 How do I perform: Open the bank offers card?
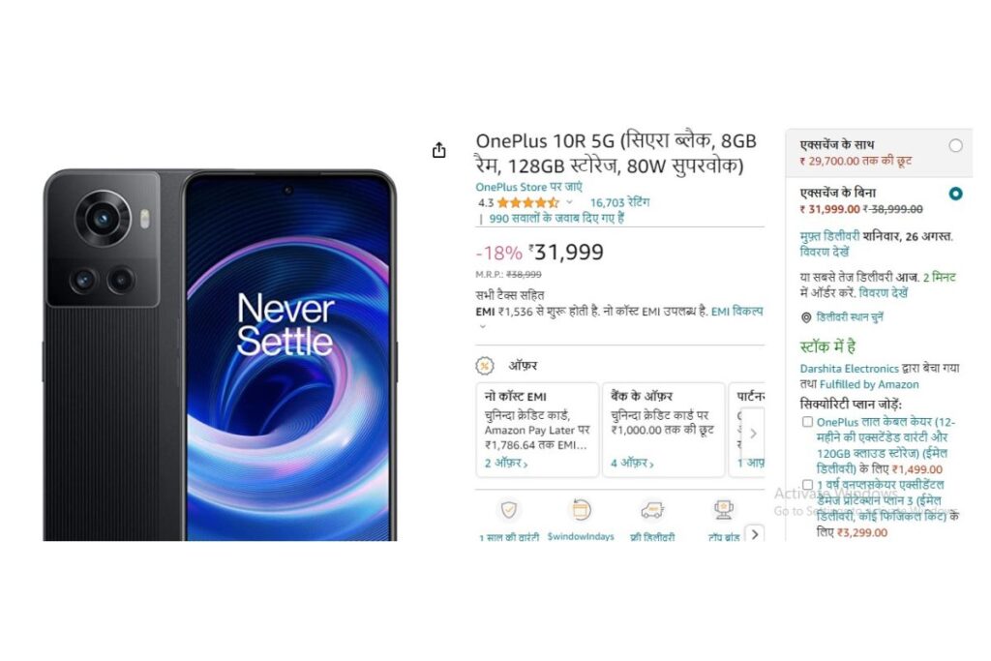pos(664,430)
